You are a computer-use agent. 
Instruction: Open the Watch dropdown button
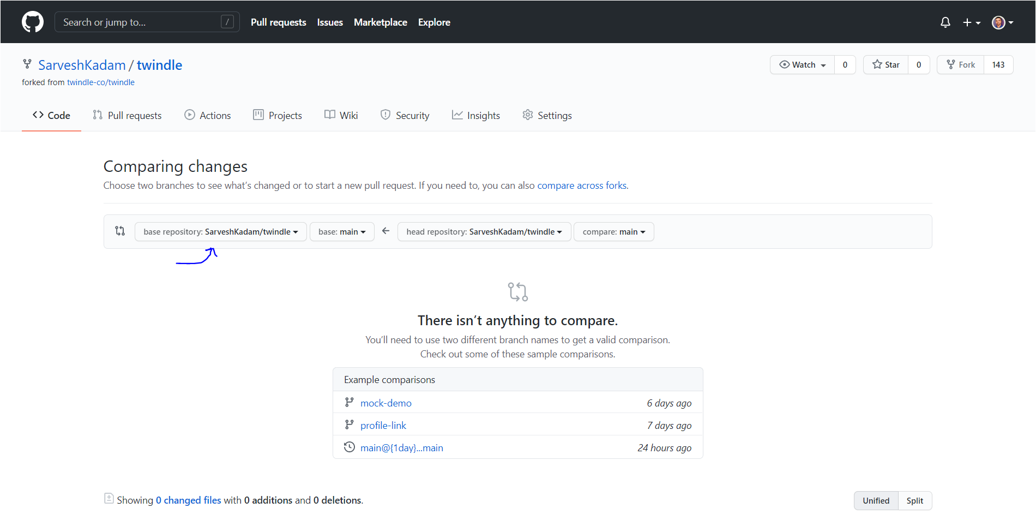(x=802, y=65)
